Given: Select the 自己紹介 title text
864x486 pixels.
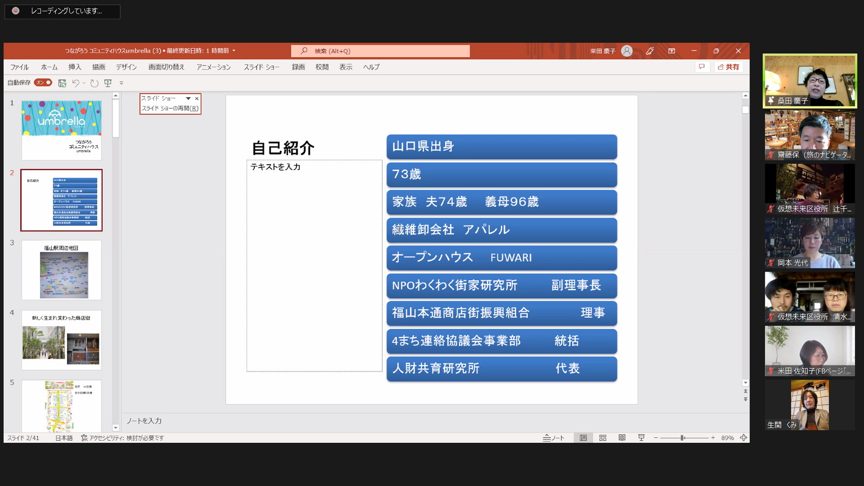Looking at the screenshot, I should tap(283, 148).
